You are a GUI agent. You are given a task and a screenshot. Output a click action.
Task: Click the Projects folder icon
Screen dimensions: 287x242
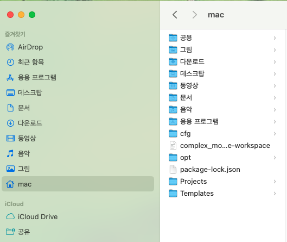(173, 182)
